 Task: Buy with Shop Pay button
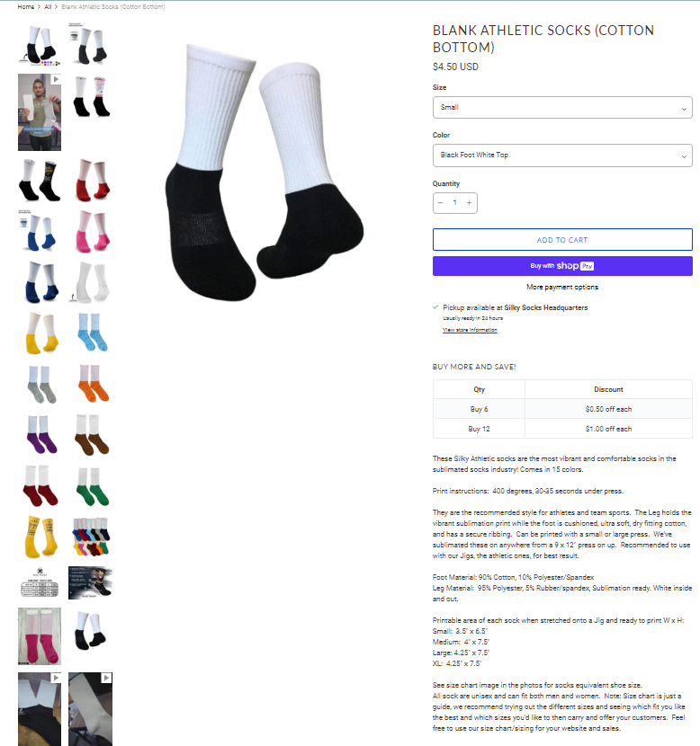click(x=562, y=266)
